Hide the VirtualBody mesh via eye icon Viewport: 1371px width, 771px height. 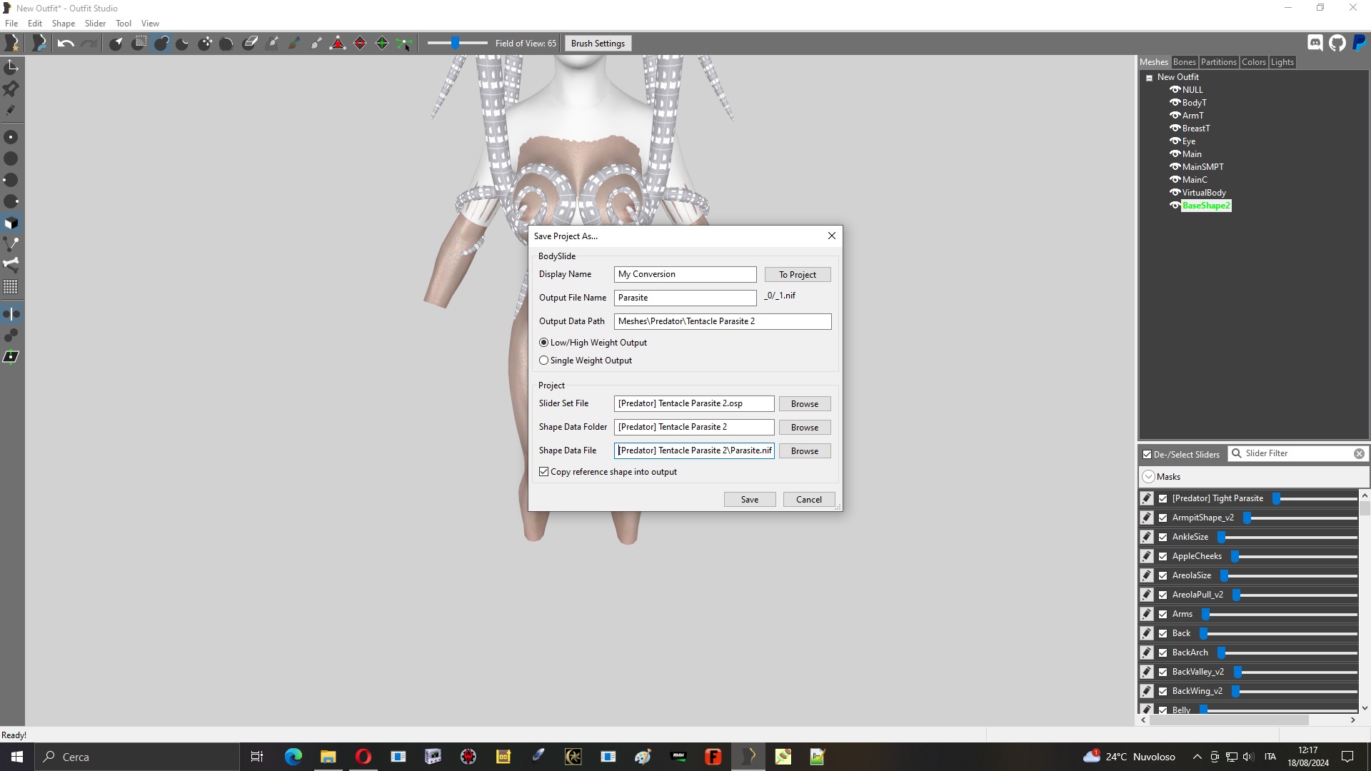tap(1175, 193)
